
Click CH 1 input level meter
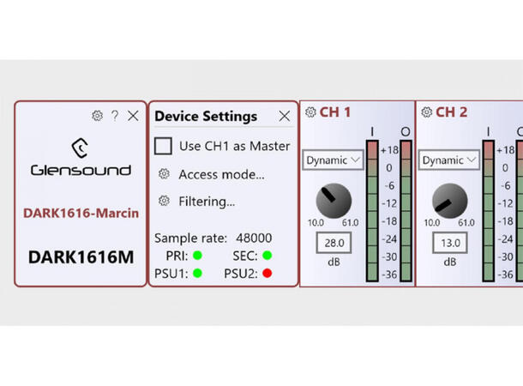(x=372, y=211)
